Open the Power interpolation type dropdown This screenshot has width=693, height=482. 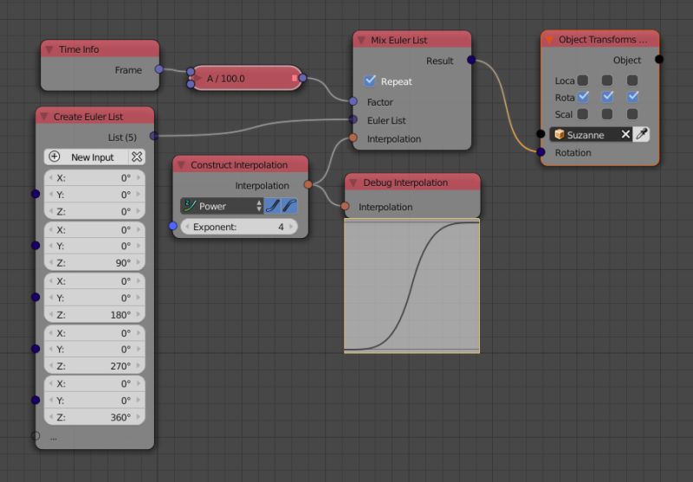click(x=223, y=206)
